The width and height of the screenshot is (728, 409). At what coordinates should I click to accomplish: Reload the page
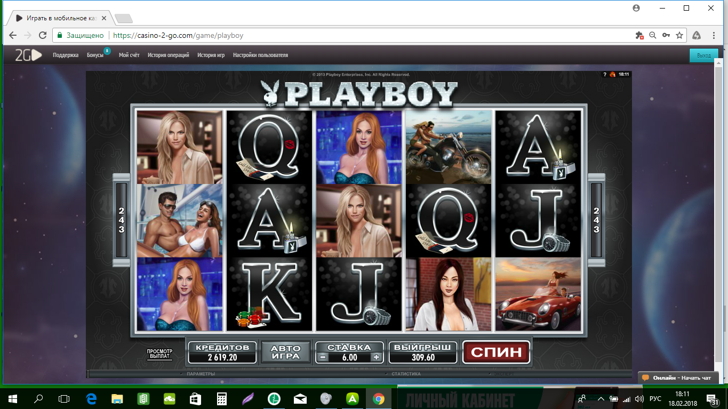(43, 36)
